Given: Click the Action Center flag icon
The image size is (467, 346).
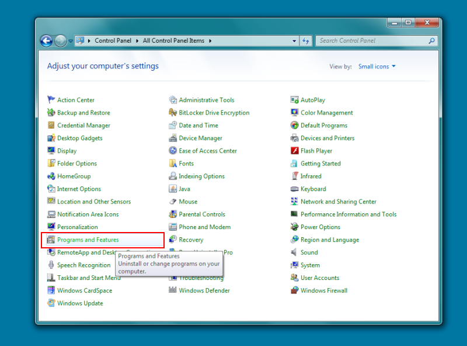Looking at the screenshot, I should click(x=51, y=99).
